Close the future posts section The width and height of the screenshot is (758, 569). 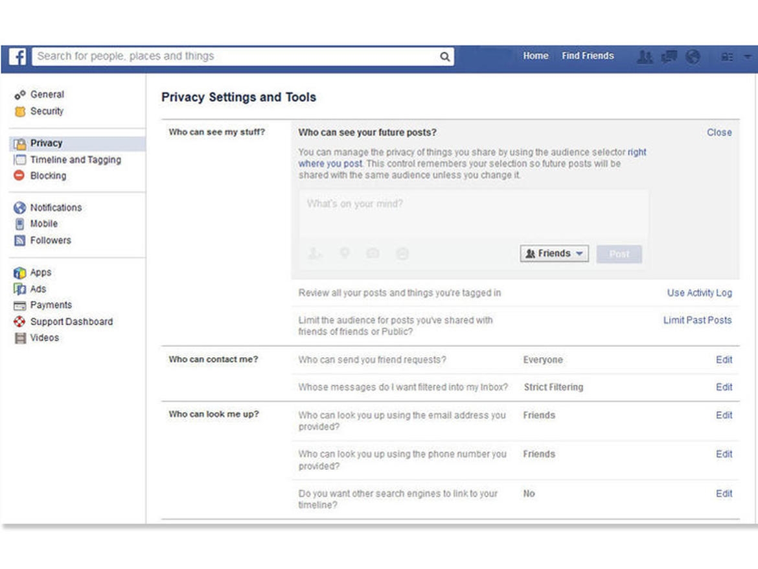click(x=719, y=132)
